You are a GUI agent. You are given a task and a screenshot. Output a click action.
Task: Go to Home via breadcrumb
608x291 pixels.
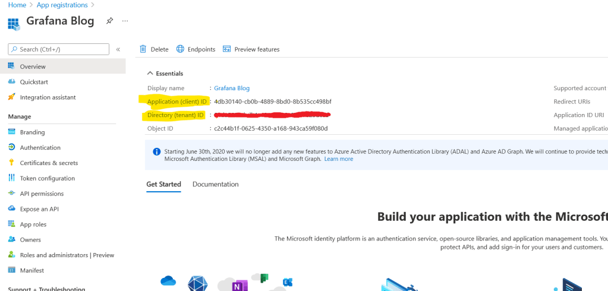(x=17, y=5)
